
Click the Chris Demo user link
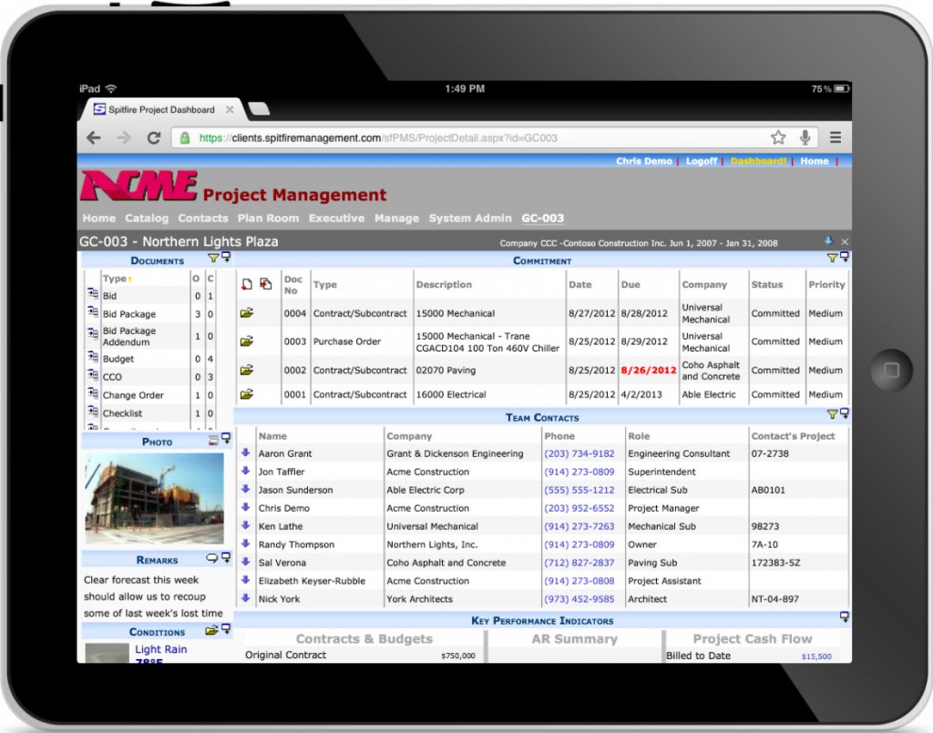[644, 161]
